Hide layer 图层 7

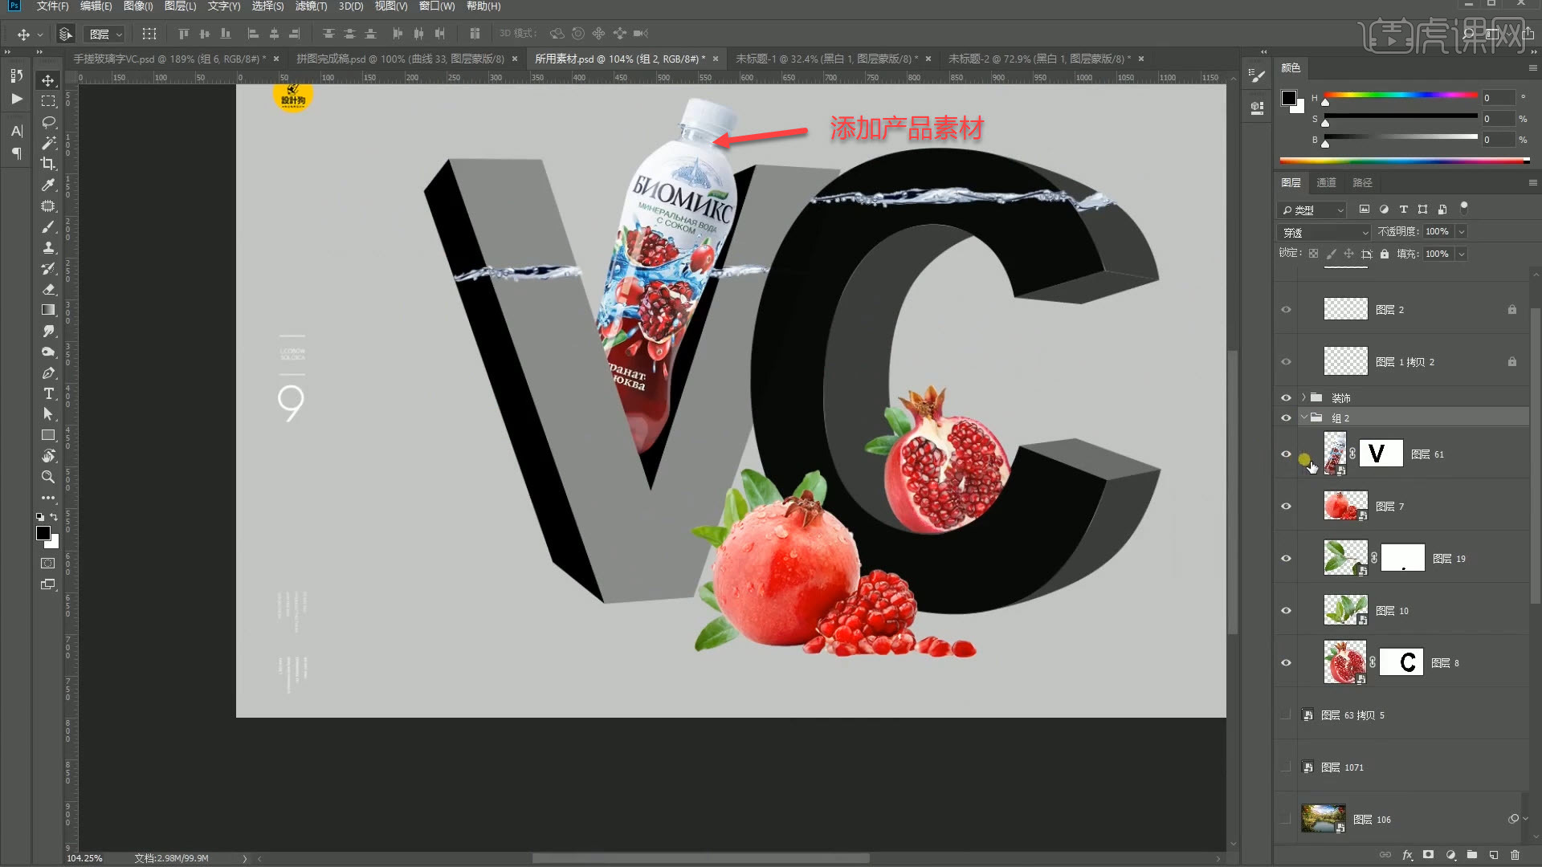point(1286,507)
